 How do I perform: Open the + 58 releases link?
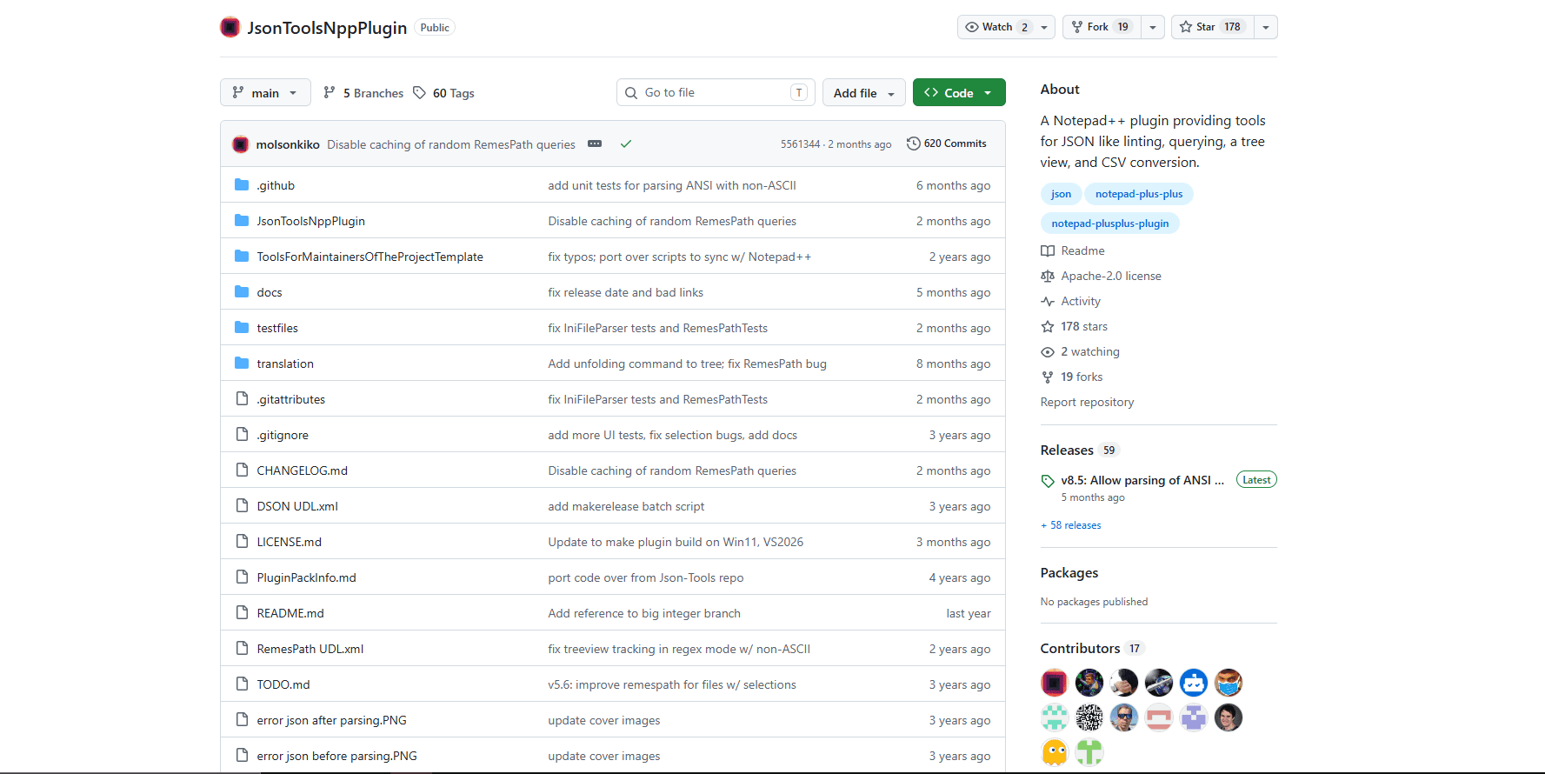point(1071,525)
